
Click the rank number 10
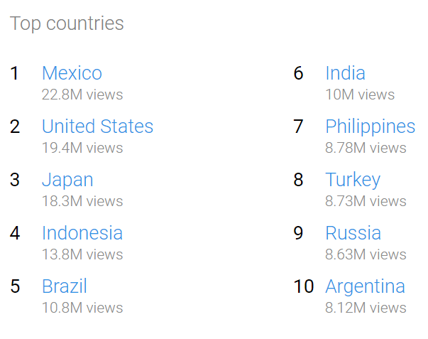(x=304, y=286)
